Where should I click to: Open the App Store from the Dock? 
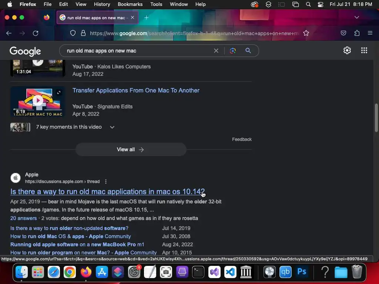(102, 272)
